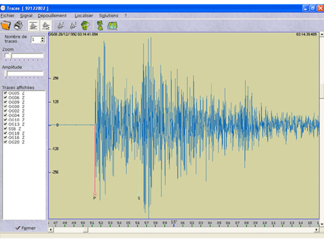Open the Fichier menu
Viewport: 324px width, 243px height.
pyautogui.click(x=8, y=16)
